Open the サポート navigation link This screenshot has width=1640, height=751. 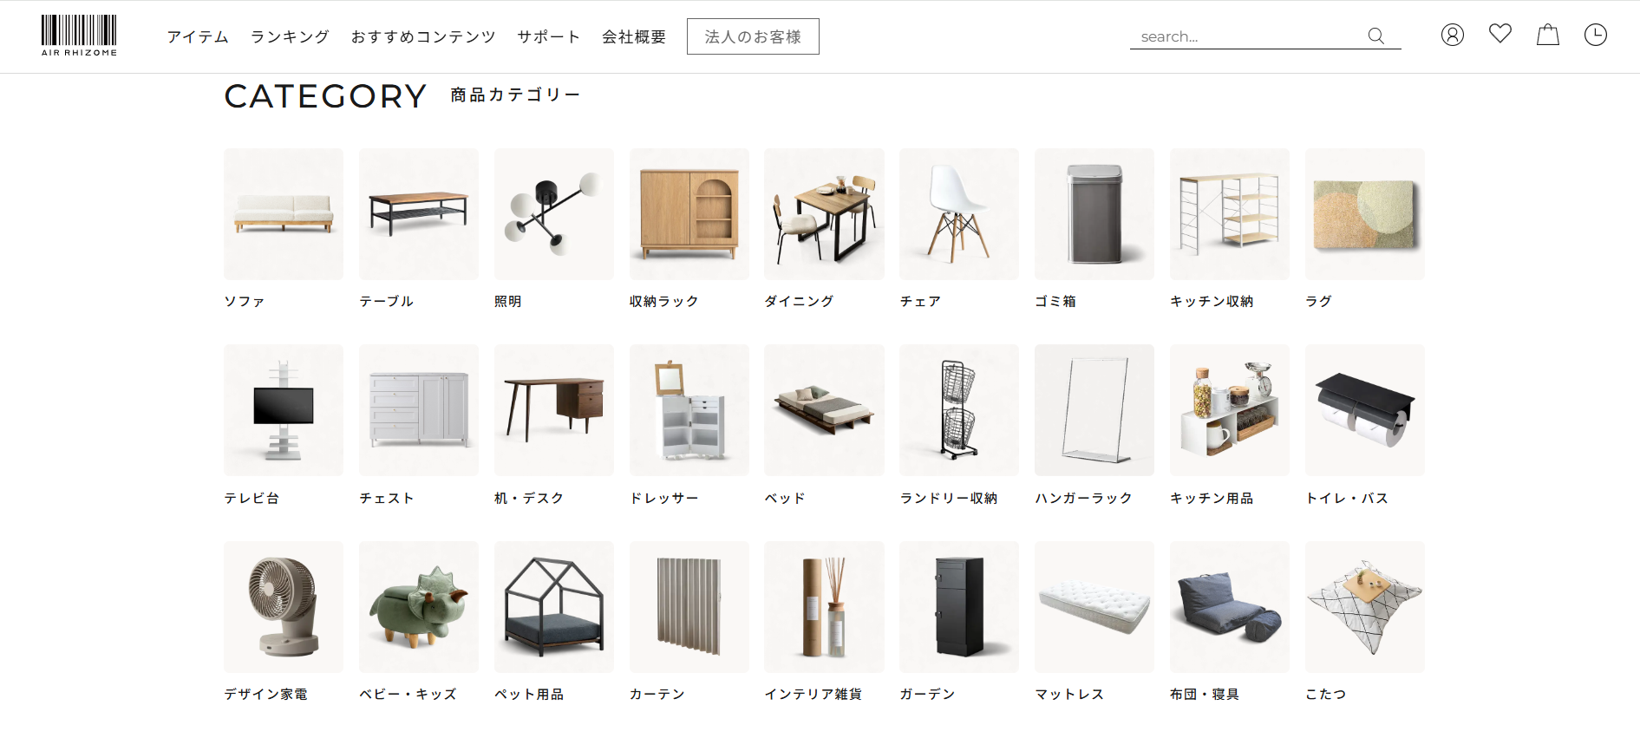point(549,36)
